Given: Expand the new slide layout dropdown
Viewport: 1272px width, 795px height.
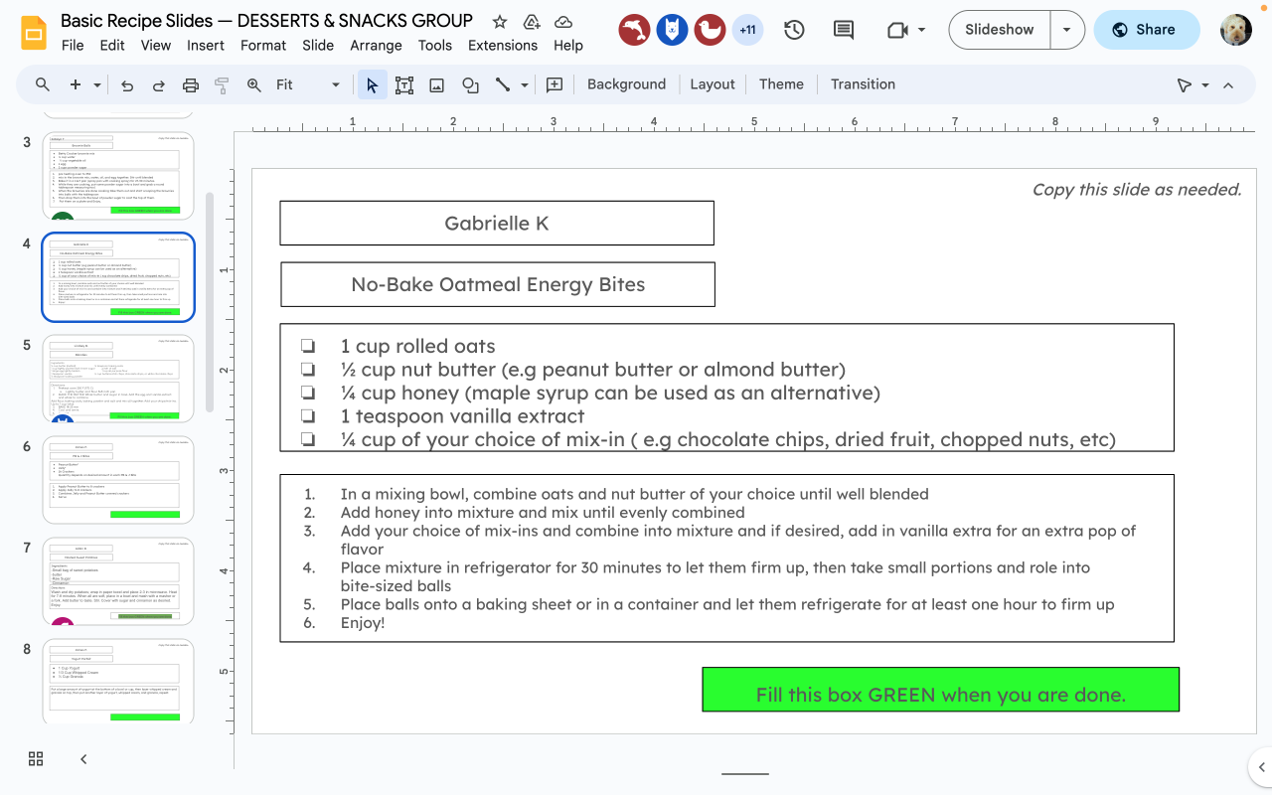Looking at the screenshot, I should pyautogui.click(x=97, y=84).
